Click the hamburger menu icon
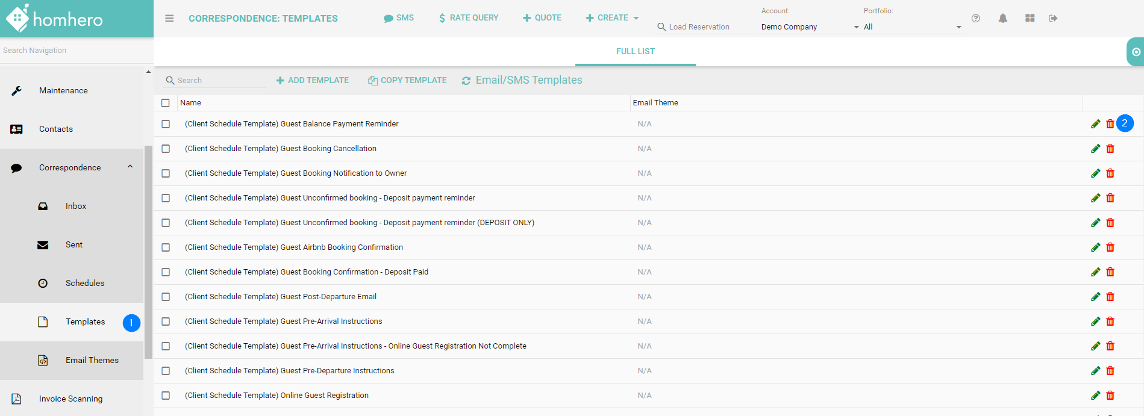 tap(169, 18)
